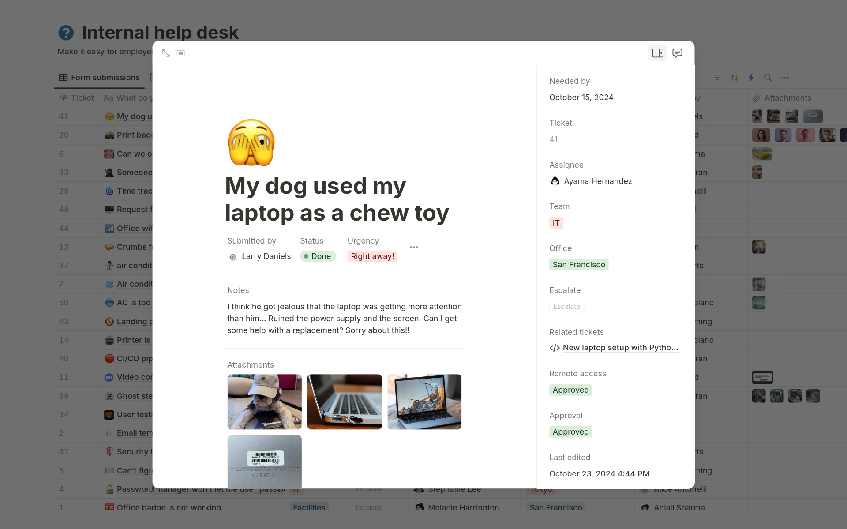The height and width of the screenshot is (529, 847).
Task: Click Ayama Hernandez assignee avatar
Action: click(555, 181)
